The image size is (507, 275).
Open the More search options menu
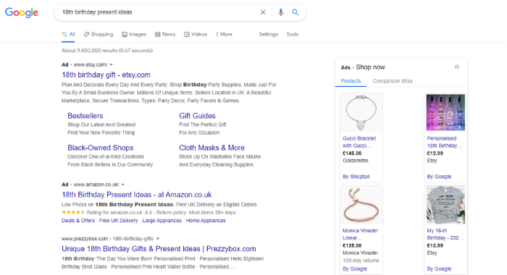click(224, 34)
